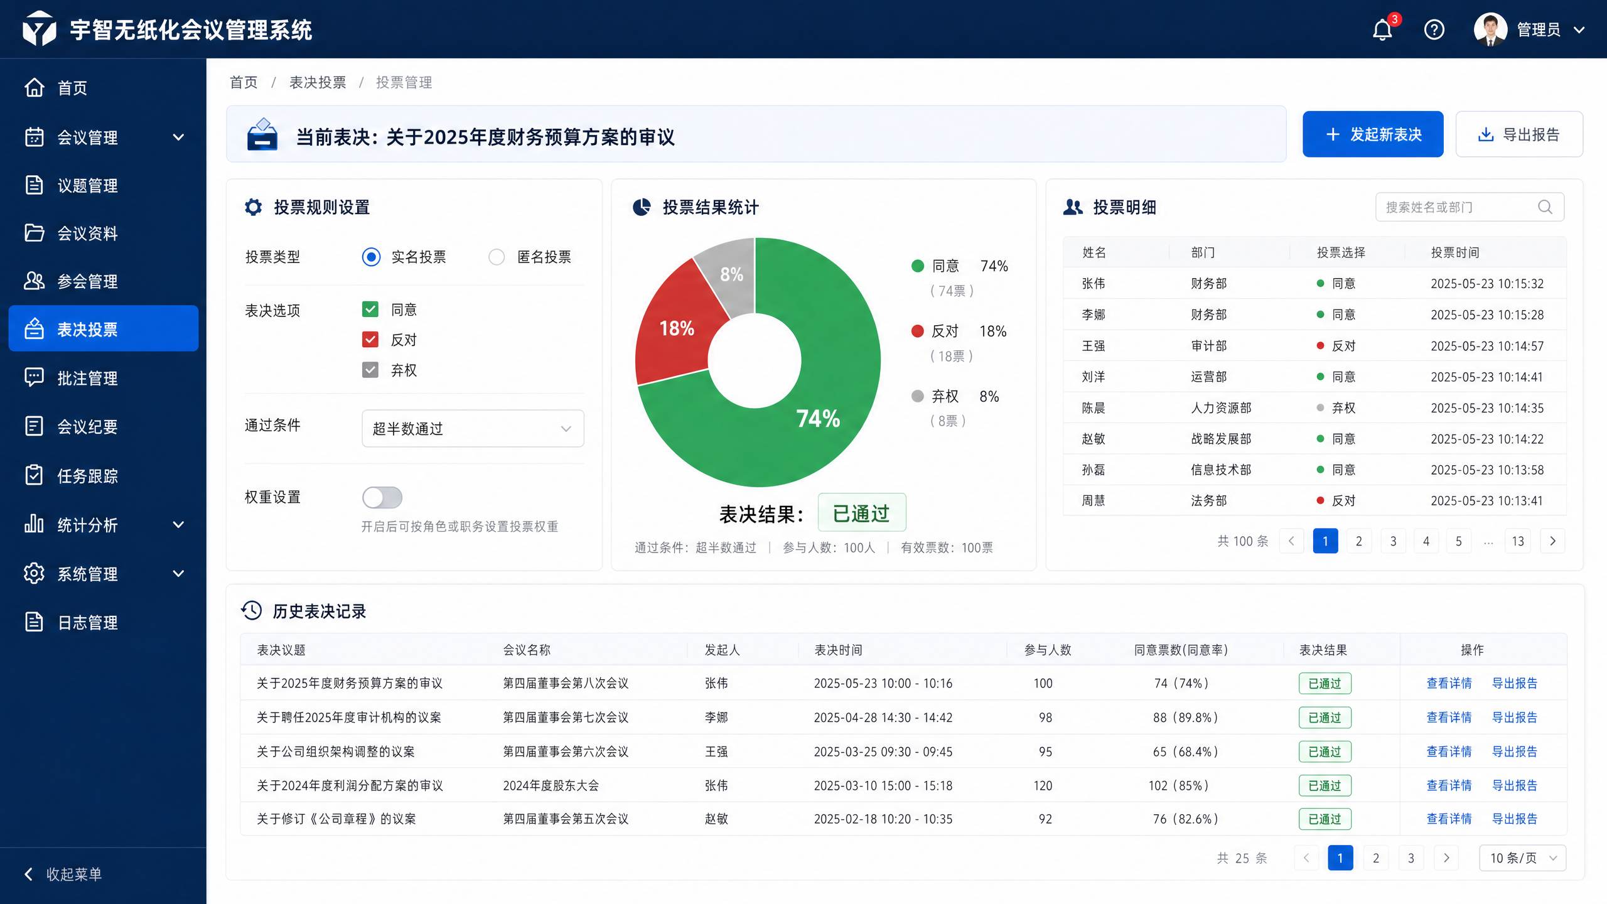Click the admin avatar picture
This screenshot has height=904, width=1607.
[1491, 30]
